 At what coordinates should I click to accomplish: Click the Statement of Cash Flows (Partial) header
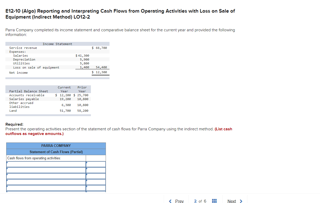[x=56, y=152]
